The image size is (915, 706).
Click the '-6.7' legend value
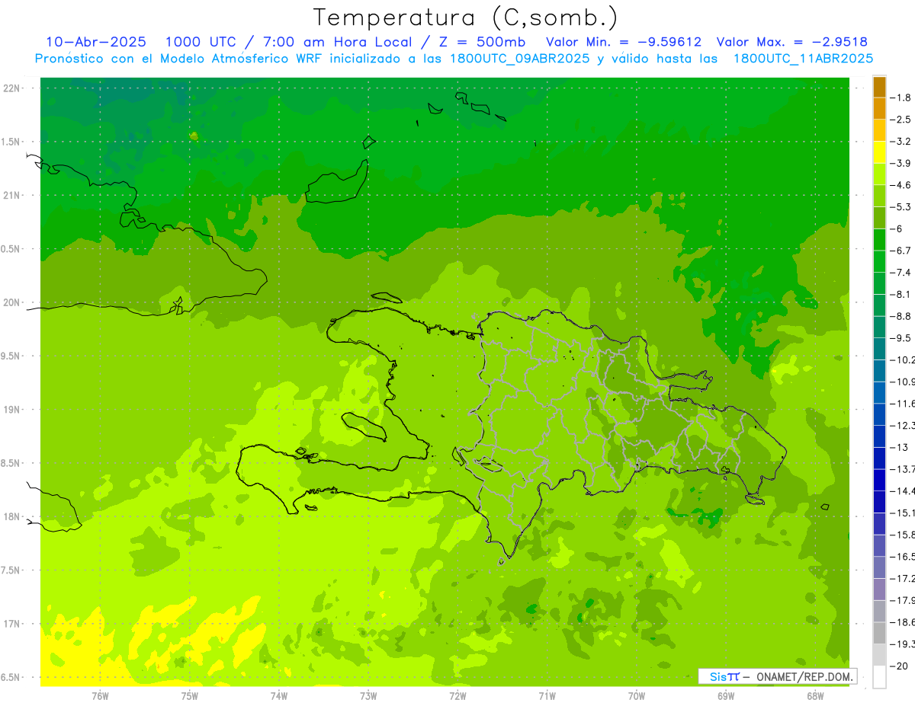pos(901,251)
